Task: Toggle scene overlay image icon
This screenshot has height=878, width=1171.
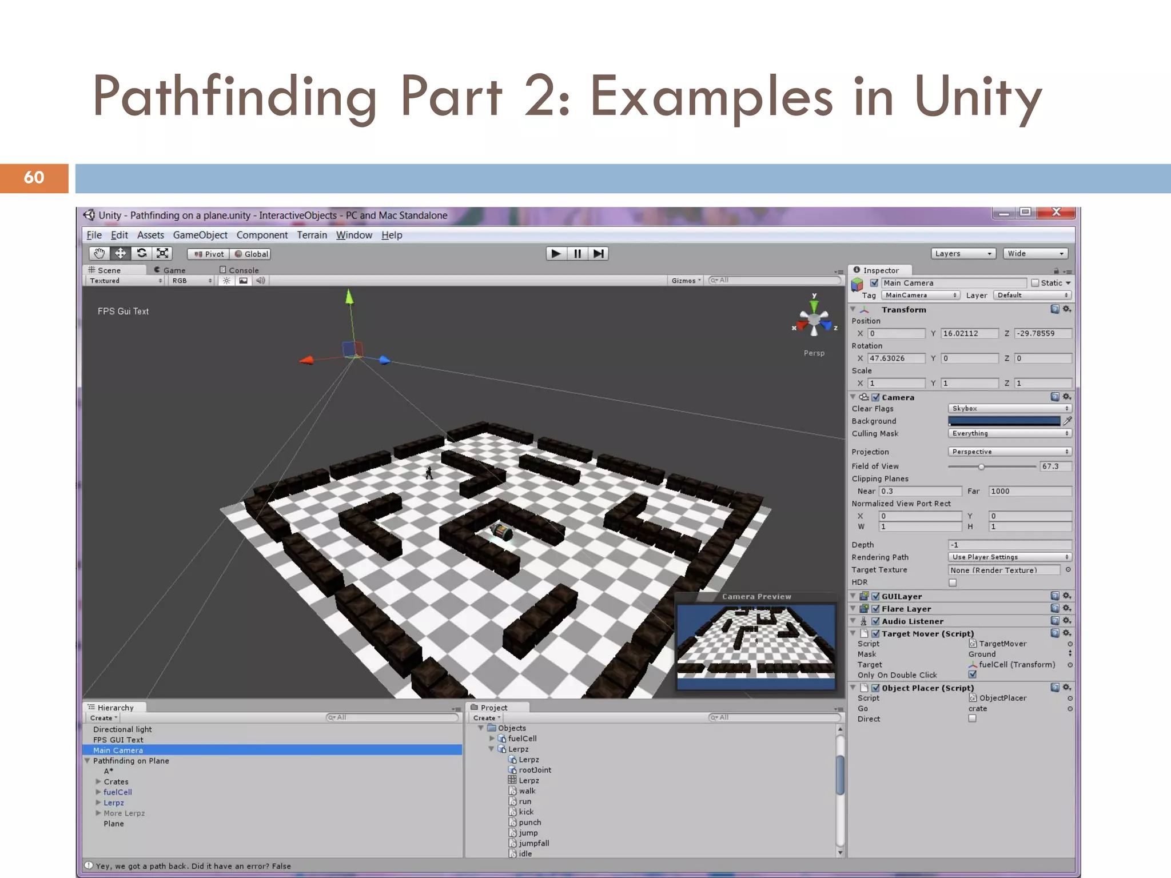Action: pos(244,281)
